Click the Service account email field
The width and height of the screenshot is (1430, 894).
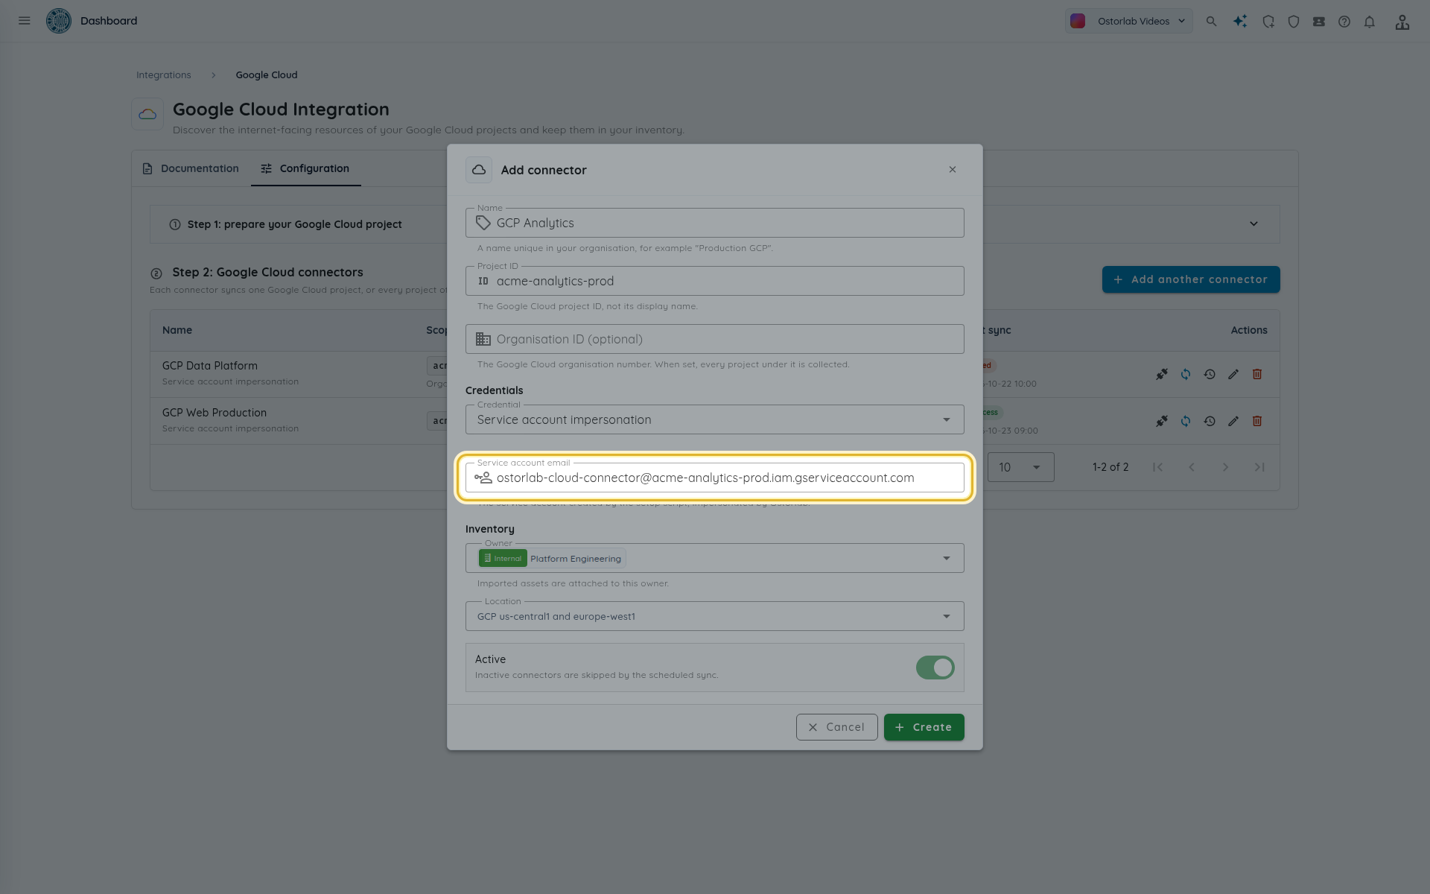[715, 478]
